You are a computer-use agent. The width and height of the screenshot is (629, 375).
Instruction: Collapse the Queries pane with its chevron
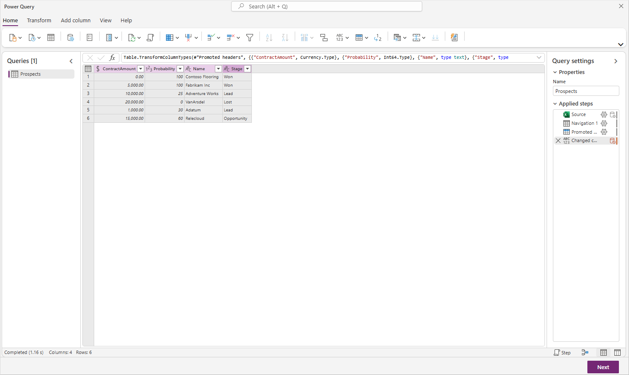point(71,61)
